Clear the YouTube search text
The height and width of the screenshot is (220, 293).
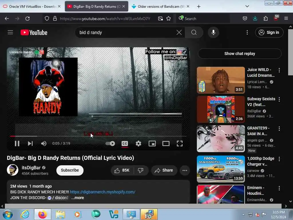click(x=179, y=32)
